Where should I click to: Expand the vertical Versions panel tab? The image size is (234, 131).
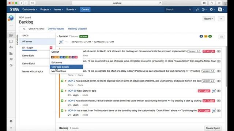[x=18, y=40]
